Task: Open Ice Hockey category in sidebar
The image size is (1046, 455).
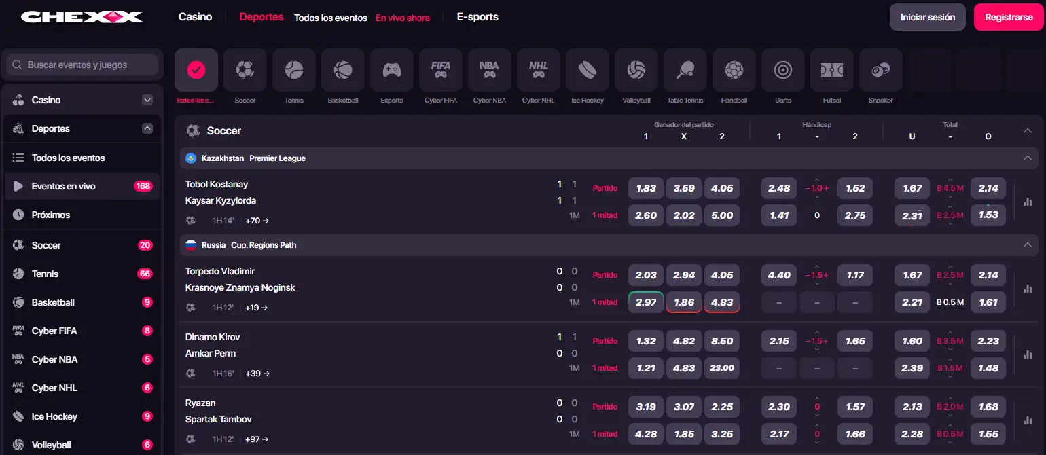Action: (82, 416)
